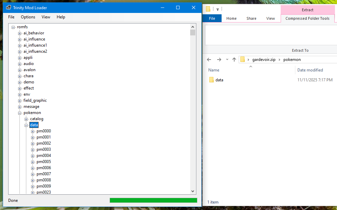Click gardevoir.zip in the address bar
The height and width of the screenshot is (210, 337).
coord(264,60)
